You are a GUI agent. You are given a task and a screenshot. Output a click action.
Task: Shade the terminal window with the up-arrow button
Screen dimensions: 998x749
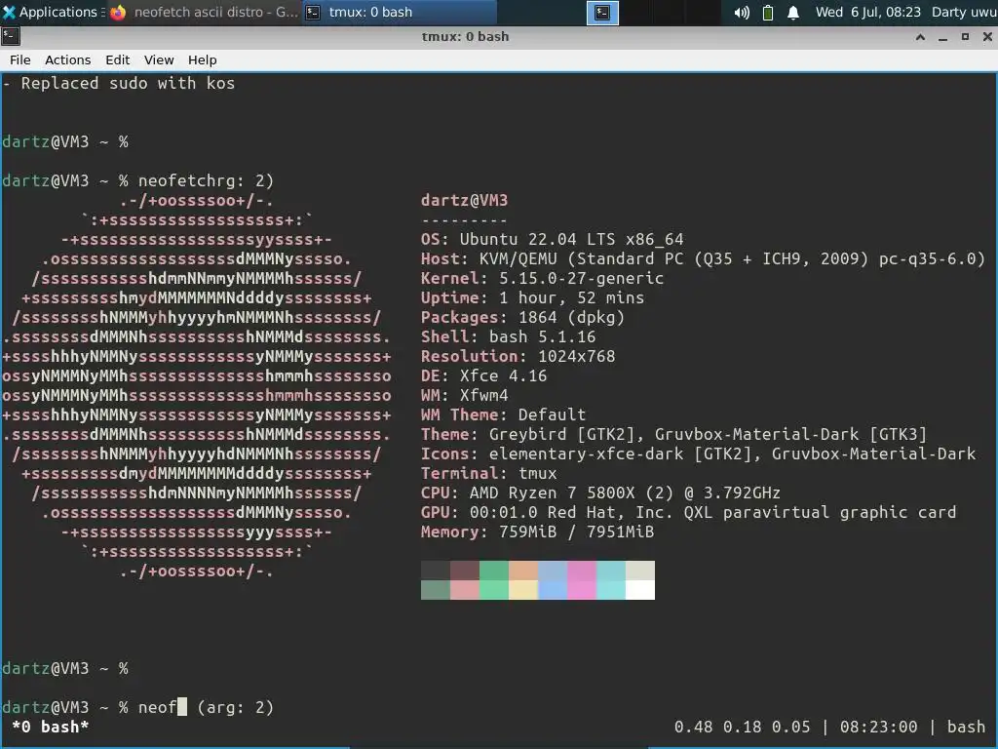click(920, 37)
